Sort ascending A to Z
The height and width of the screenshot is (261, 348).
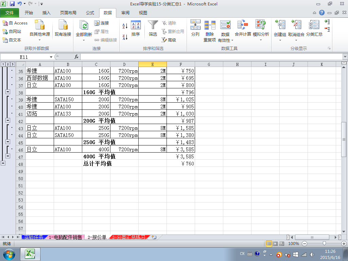125,26
